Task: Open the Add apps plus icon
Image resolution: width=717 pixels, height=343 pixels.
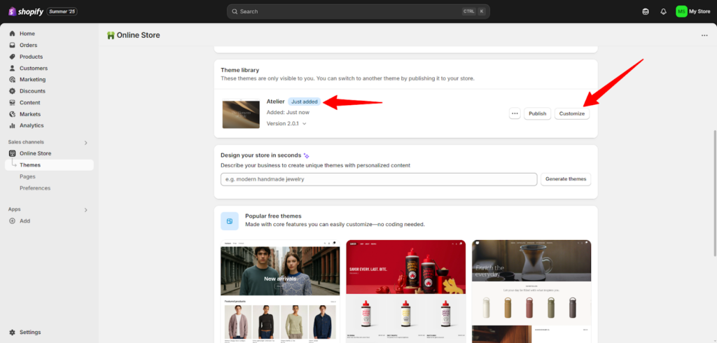Action: coord(13,220)
